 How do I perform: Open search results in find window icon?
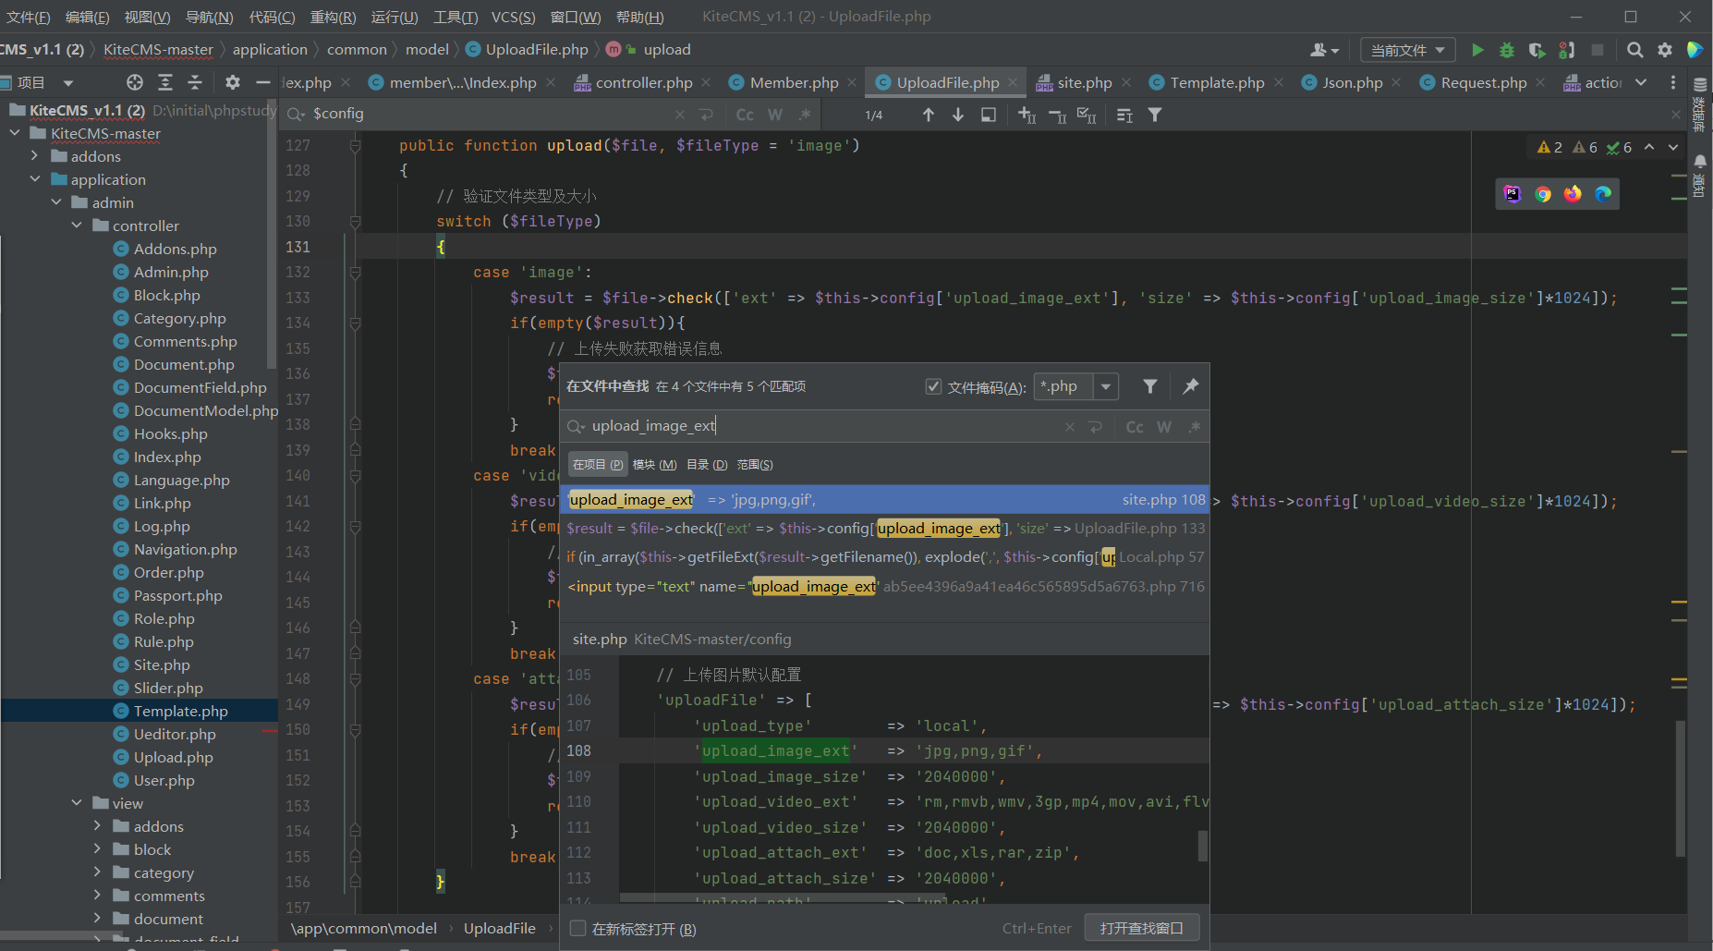[x=989, y=115]
